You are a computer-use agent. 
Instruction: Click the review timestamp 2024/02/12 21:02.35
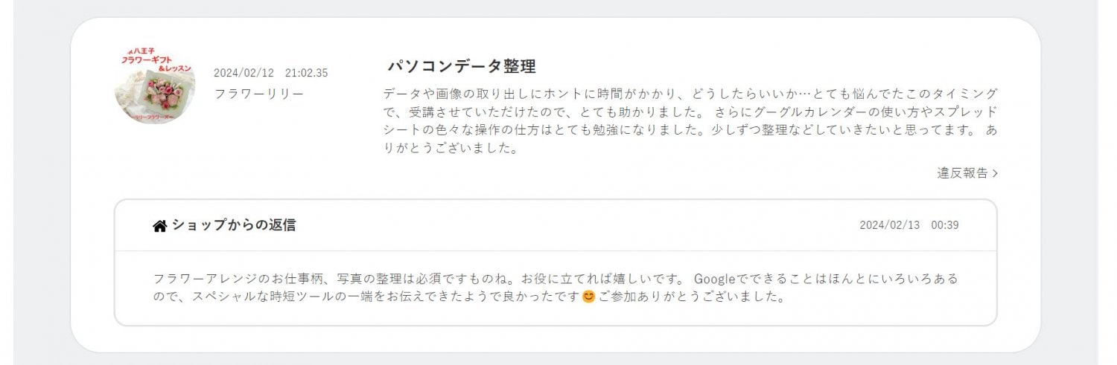[270, 73]
